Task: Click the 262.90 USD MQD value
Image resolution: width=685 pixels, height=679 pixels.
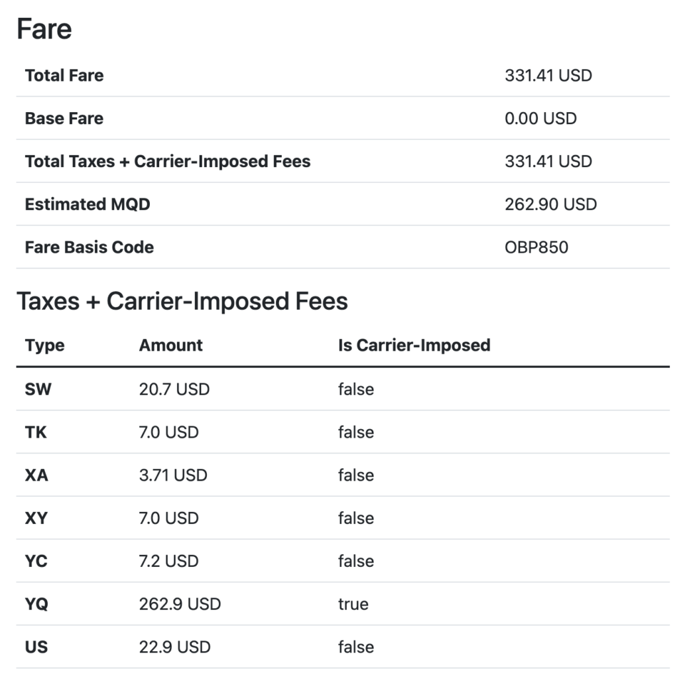Action: point(551,204)
